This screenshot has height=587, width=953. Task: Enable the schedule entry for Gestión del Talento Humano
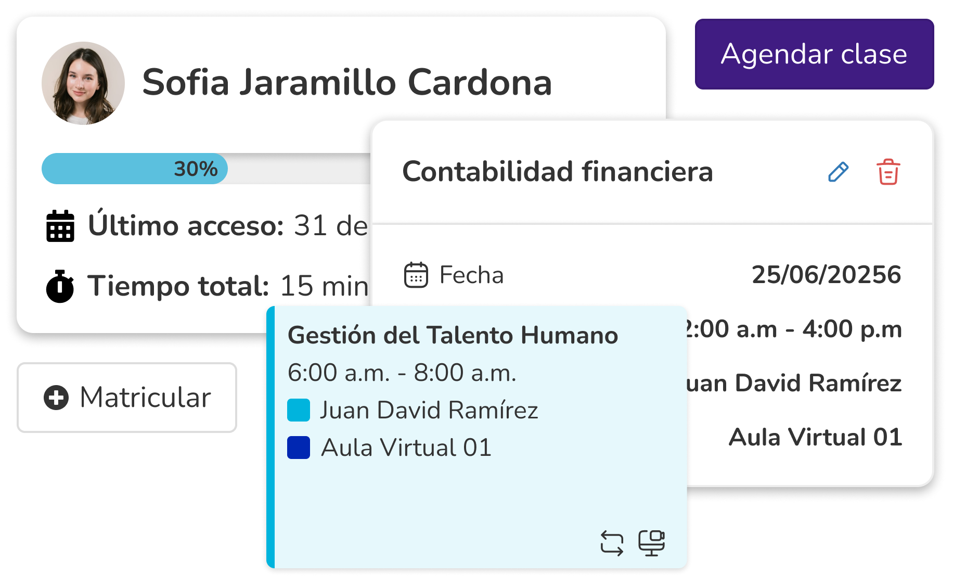453,335
